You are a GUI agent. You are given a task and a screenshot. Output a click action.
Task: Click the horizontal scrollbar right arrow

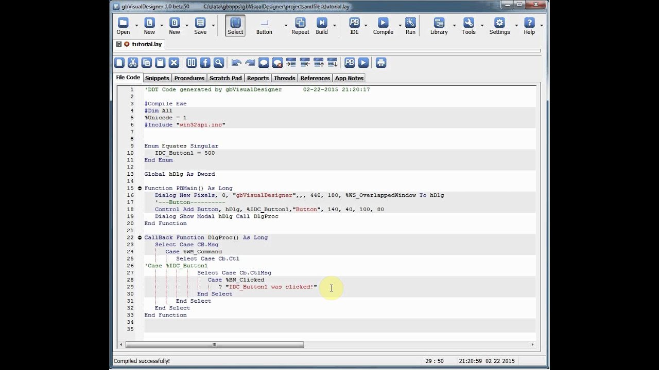(x=532, y=345)
